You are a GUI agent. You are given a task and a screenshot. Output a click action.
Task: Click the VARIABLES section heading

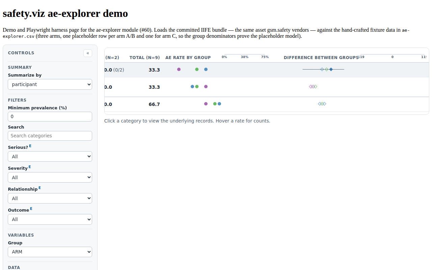point(21,235)
